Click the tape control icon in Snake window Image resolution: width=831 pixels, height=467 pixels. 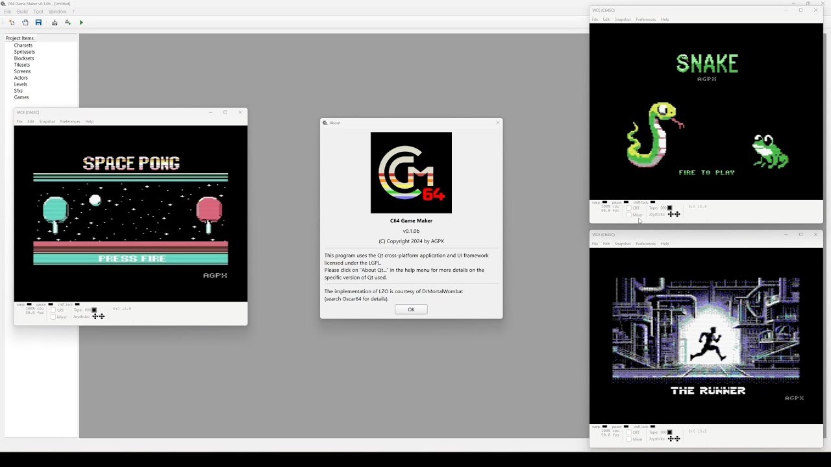coord(669,208)
